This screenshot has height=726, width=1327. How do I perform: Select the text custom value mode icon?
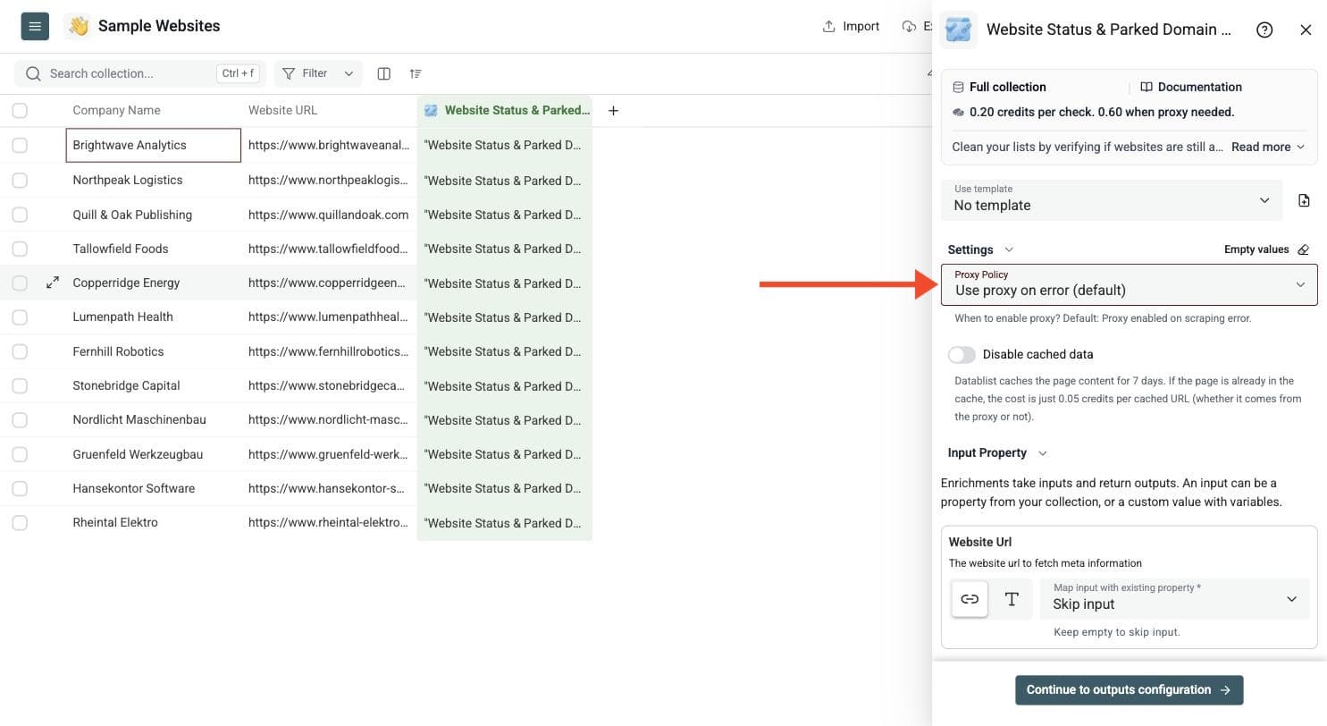click(1012, 599)
